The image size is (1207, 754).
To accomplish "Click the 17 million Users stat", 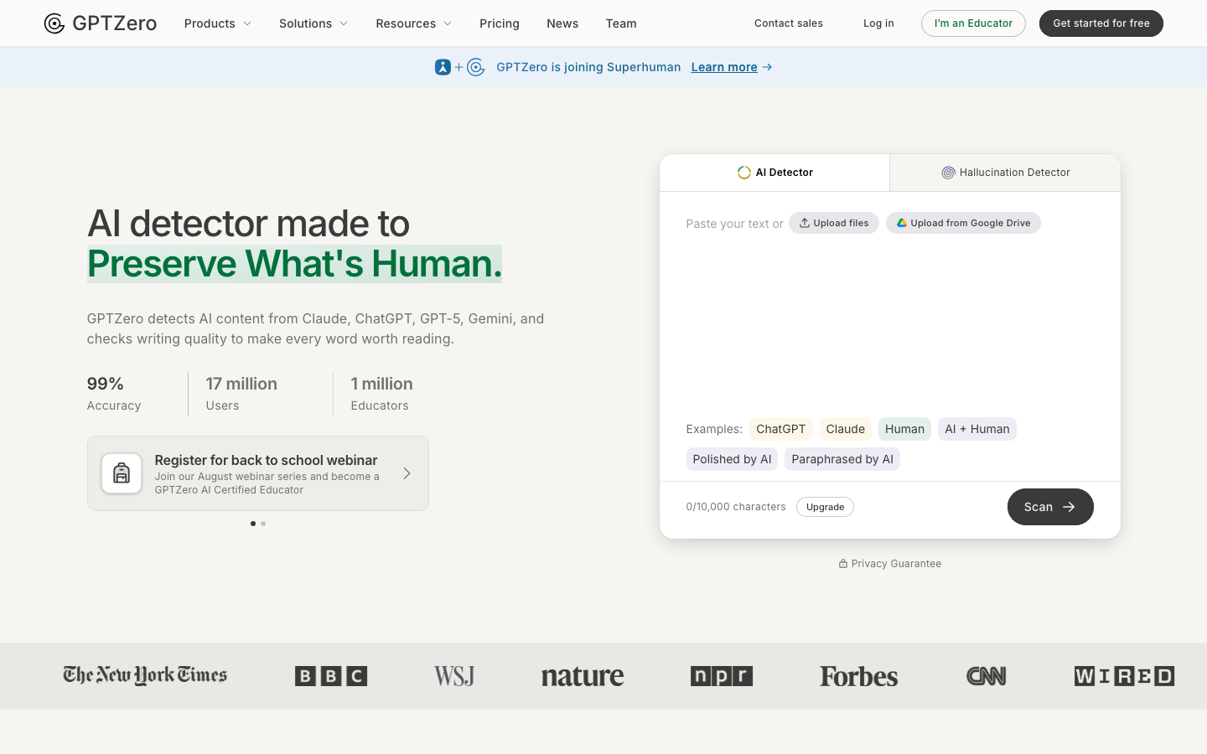I will coord(241,394).
